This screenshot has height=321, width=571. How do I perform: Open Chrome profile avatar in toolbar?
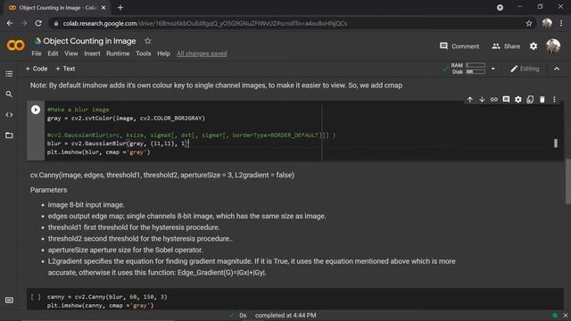click(x=547, y=23)
